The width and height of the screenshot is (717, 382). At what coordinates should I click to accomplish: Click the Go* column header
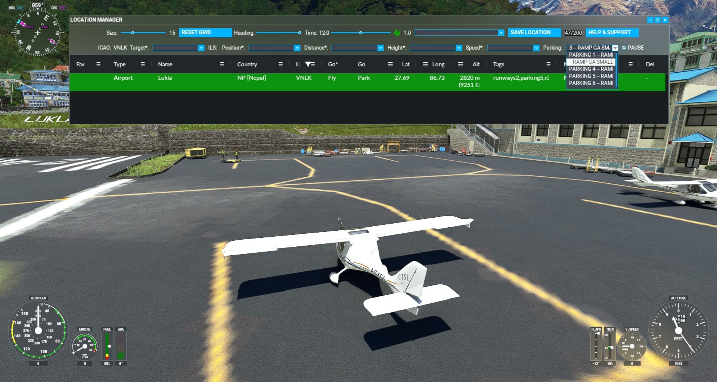333,64
